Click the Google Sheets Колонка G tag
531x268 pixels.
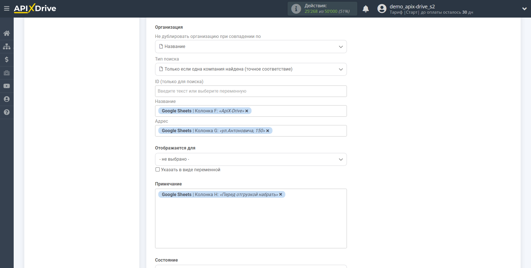pos(215,131)
